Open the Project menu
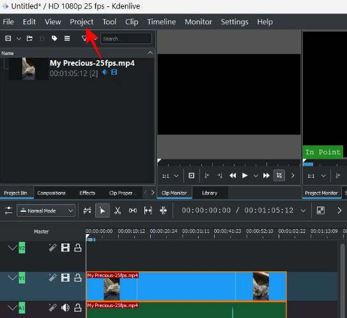 tap(81, 22)
